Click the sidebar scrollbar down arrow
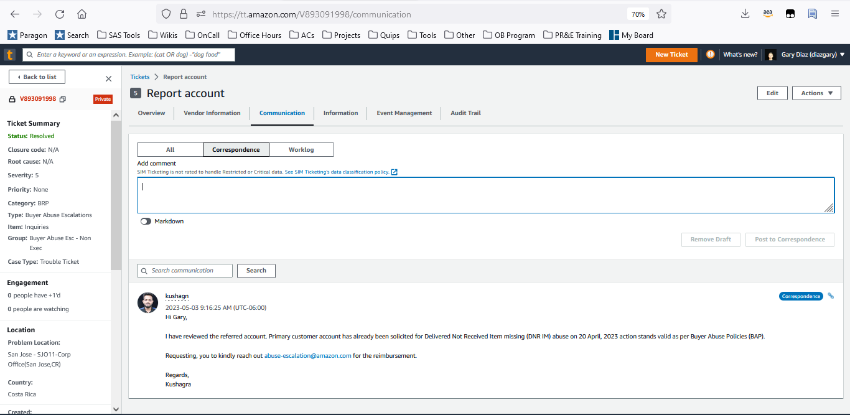The width and height of the screenshot is (850, 415). (x=116, y=409)
